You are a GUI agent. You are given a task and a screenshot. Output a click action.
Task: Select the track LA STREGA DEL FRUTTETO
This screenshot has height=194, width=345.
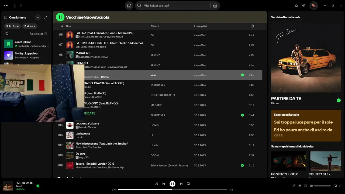(109, 43)
